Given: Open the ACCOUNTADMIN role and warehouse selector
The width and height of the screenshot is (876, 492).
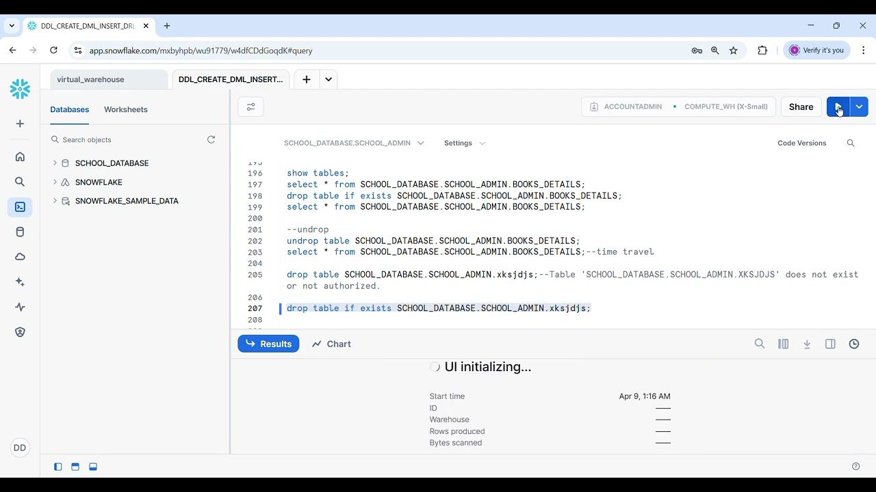Looking at the screenshot, I should tap(678, 107).
